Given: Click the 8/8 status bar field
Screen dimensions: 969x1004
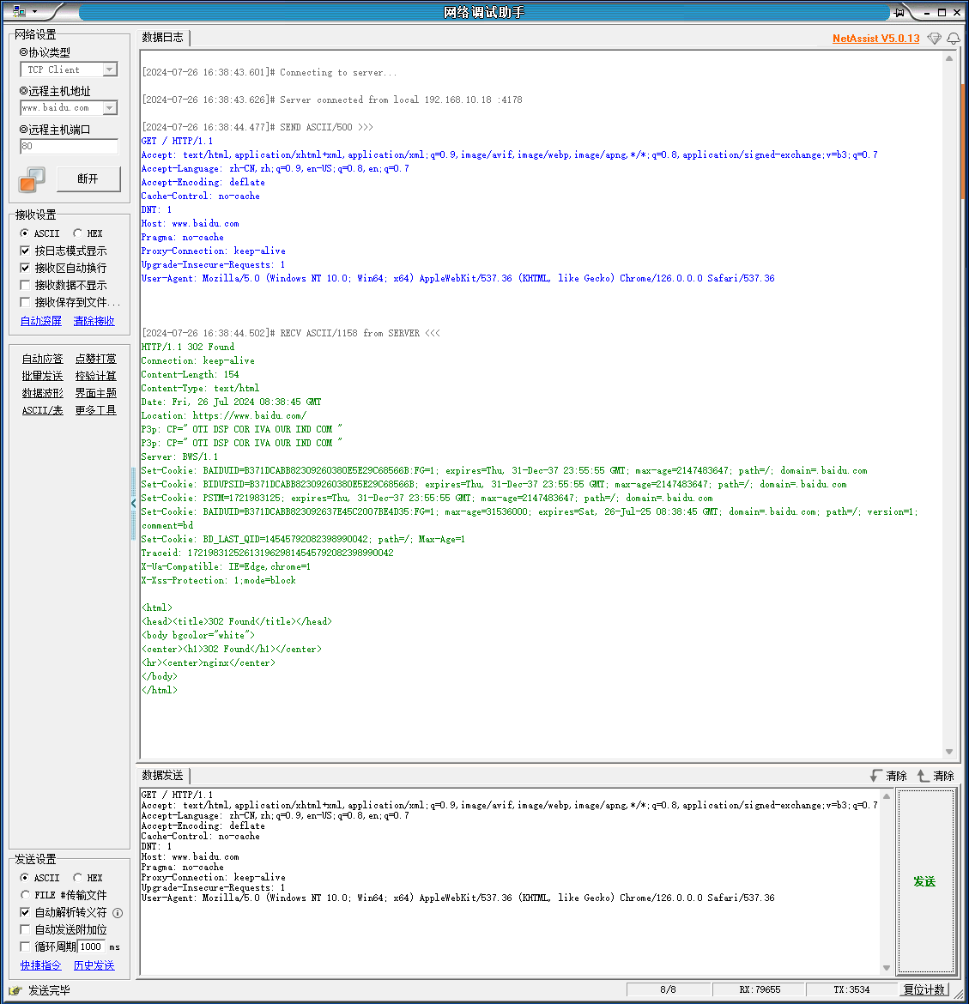Looking at the screenshot, I should coord(668,990).
